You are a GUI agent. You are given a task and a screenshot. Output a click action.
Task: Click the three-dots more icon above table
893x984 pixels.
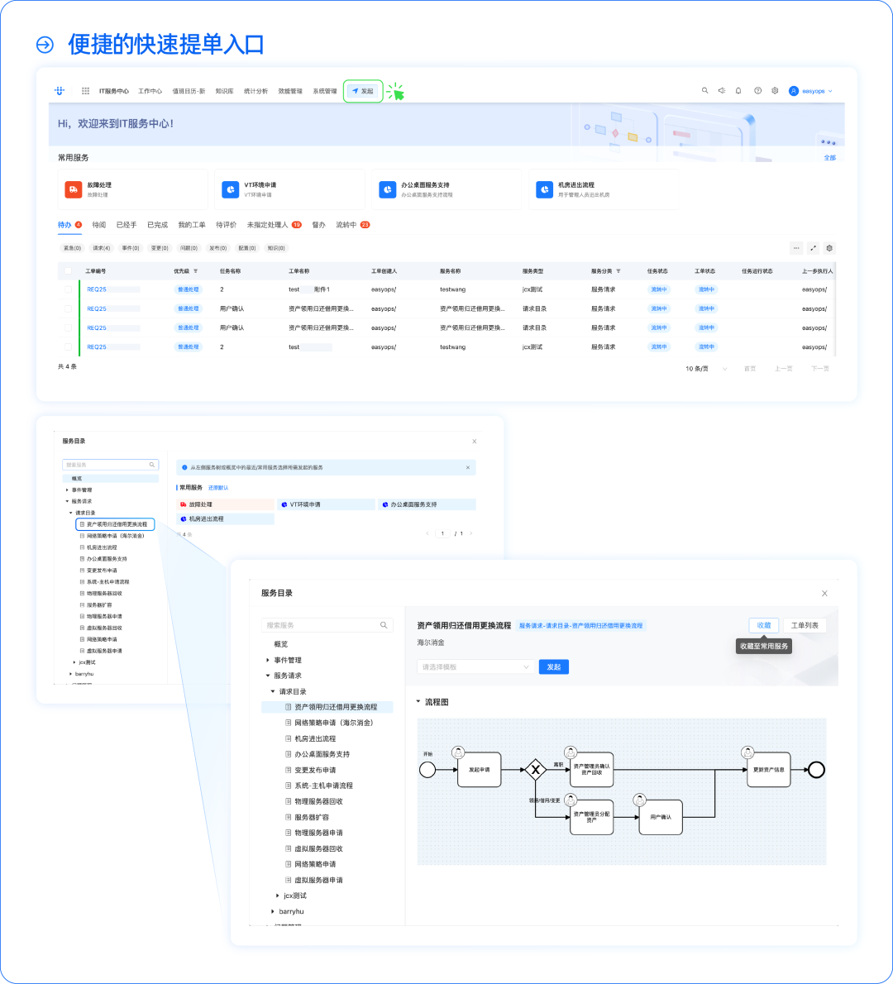point(796,248)
